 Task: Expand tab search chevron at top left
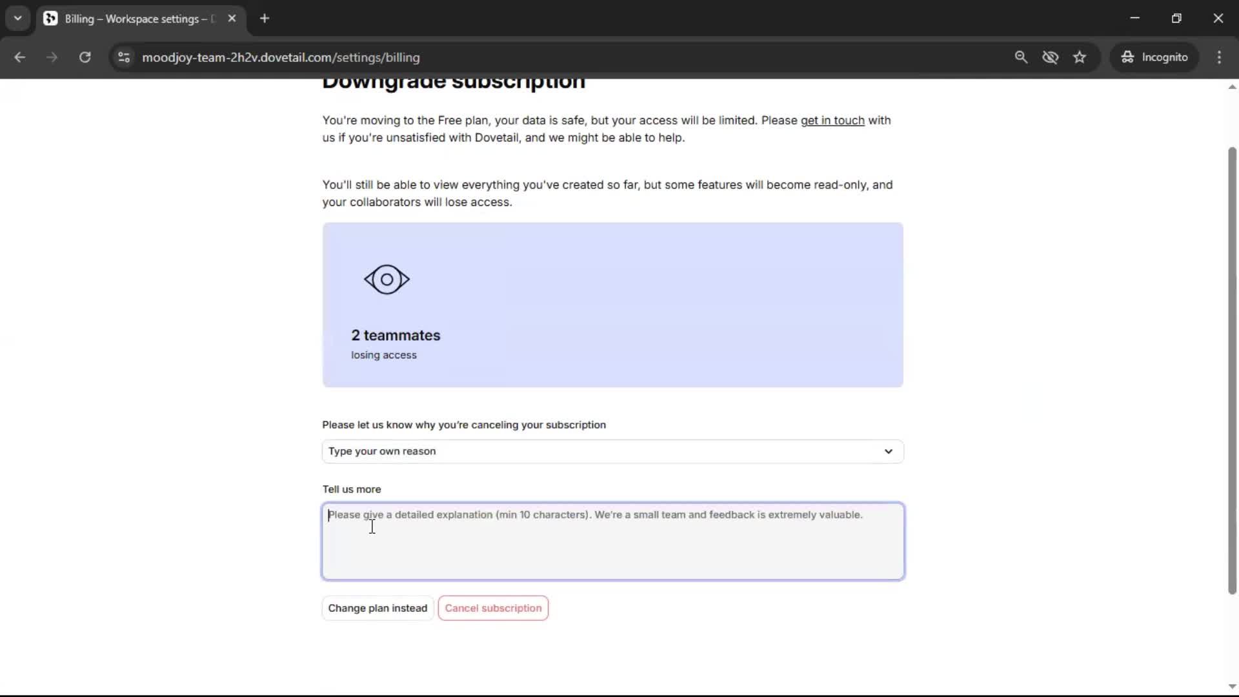coord(17,19)
